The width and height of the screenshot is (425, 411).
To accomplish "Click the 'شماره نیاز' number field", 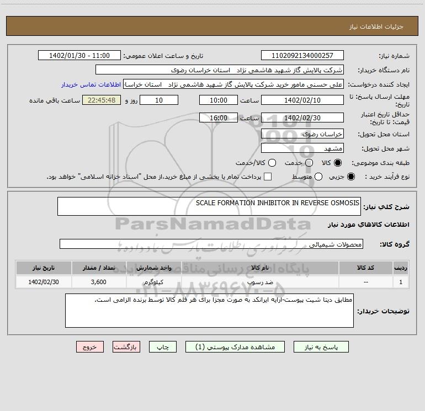I will click(x=302, y=56).
